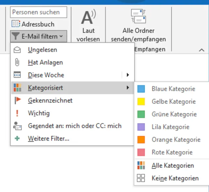The height and width of the screenshot is (192, 209).
Task: Pick the Blaue Kategorie color swatch
Action: click(x=141, y=89)
